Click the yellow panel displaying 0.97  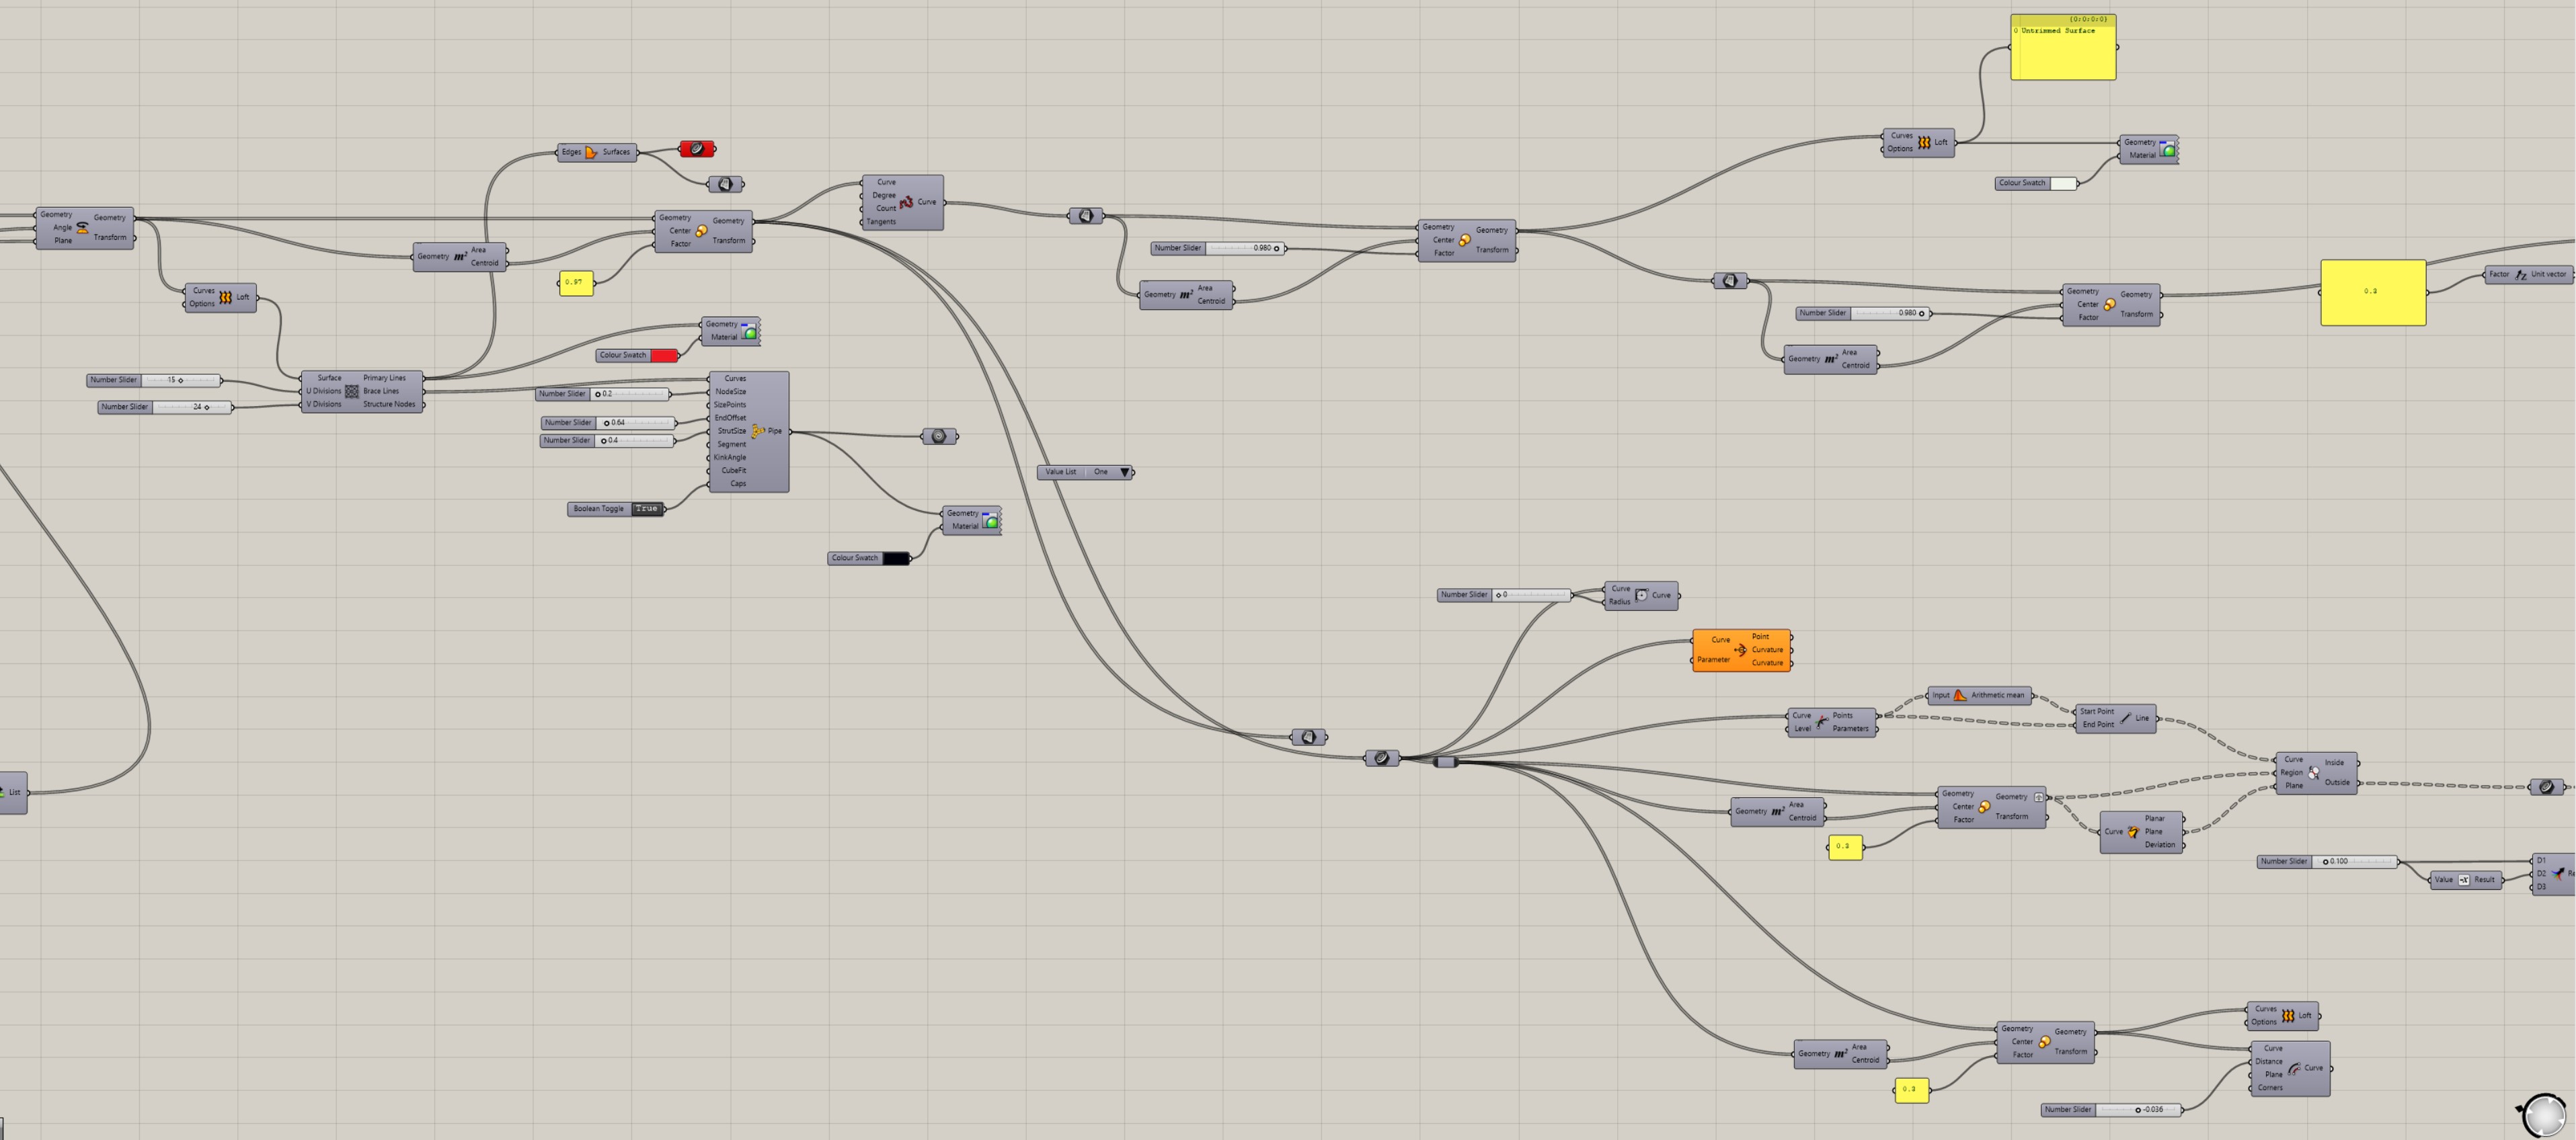[575, 283]
